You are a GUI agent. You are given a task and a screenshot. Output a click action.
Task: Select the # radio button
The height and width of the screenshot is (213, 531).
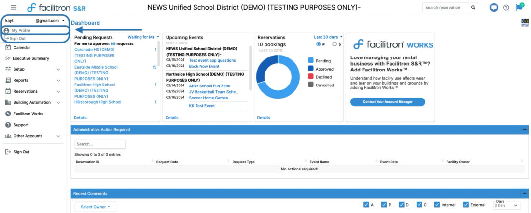[318, 44]
